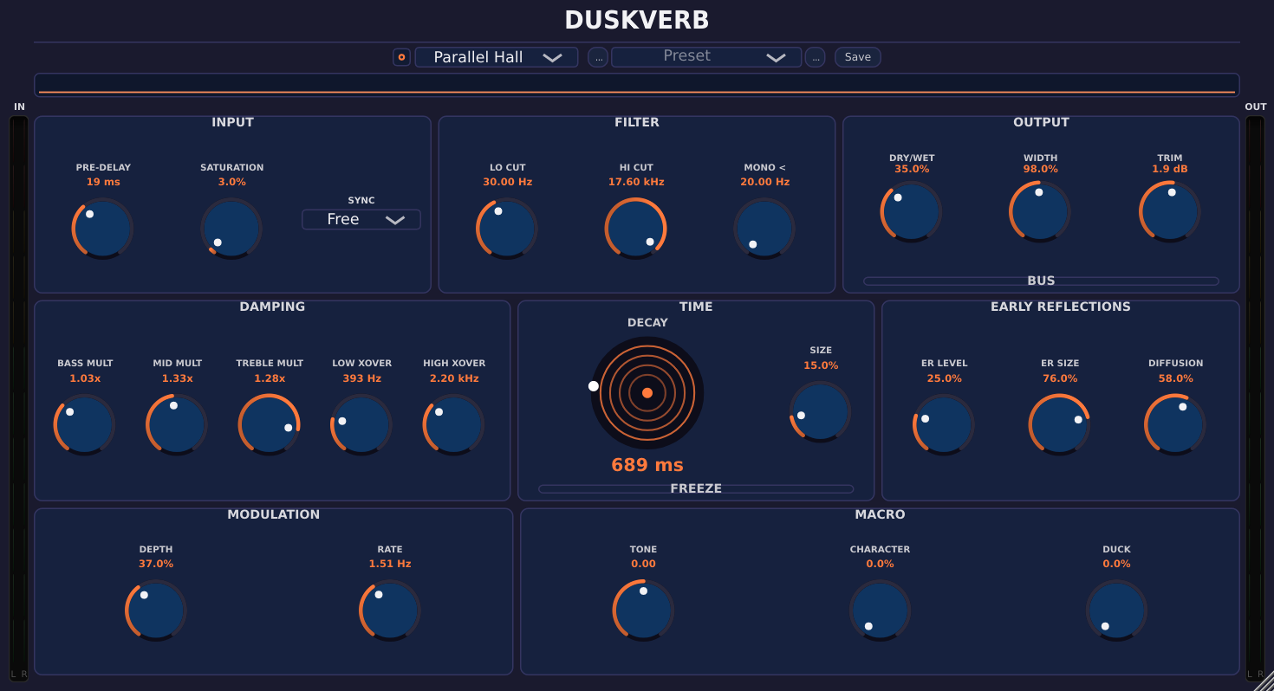
Task: Click the Mid Mult damping knob
Action: pos(177,424)
